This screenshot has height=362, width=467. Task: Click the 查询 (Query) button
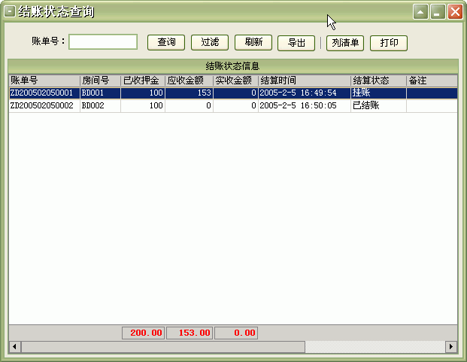[166, 43]
